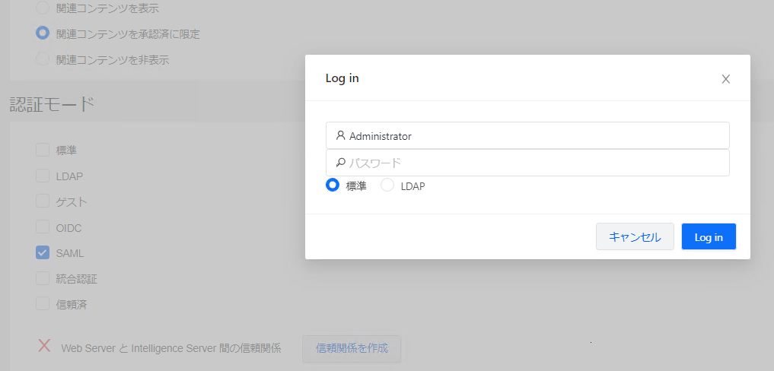
Task: Click the 信頼関係を作成 button
Action: click(x=352, y=349)
